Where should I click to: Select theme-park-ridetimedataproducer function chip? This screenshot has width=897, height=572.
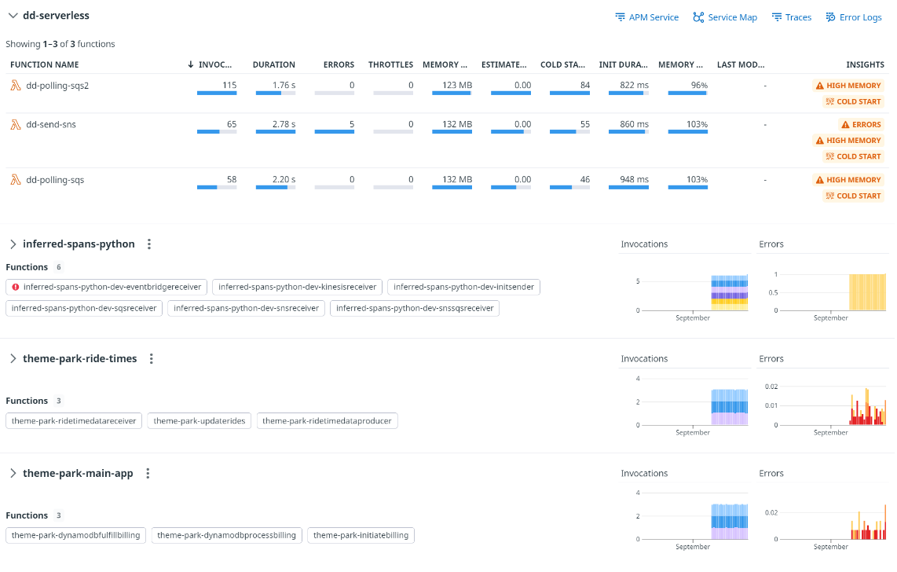[328, 421]
